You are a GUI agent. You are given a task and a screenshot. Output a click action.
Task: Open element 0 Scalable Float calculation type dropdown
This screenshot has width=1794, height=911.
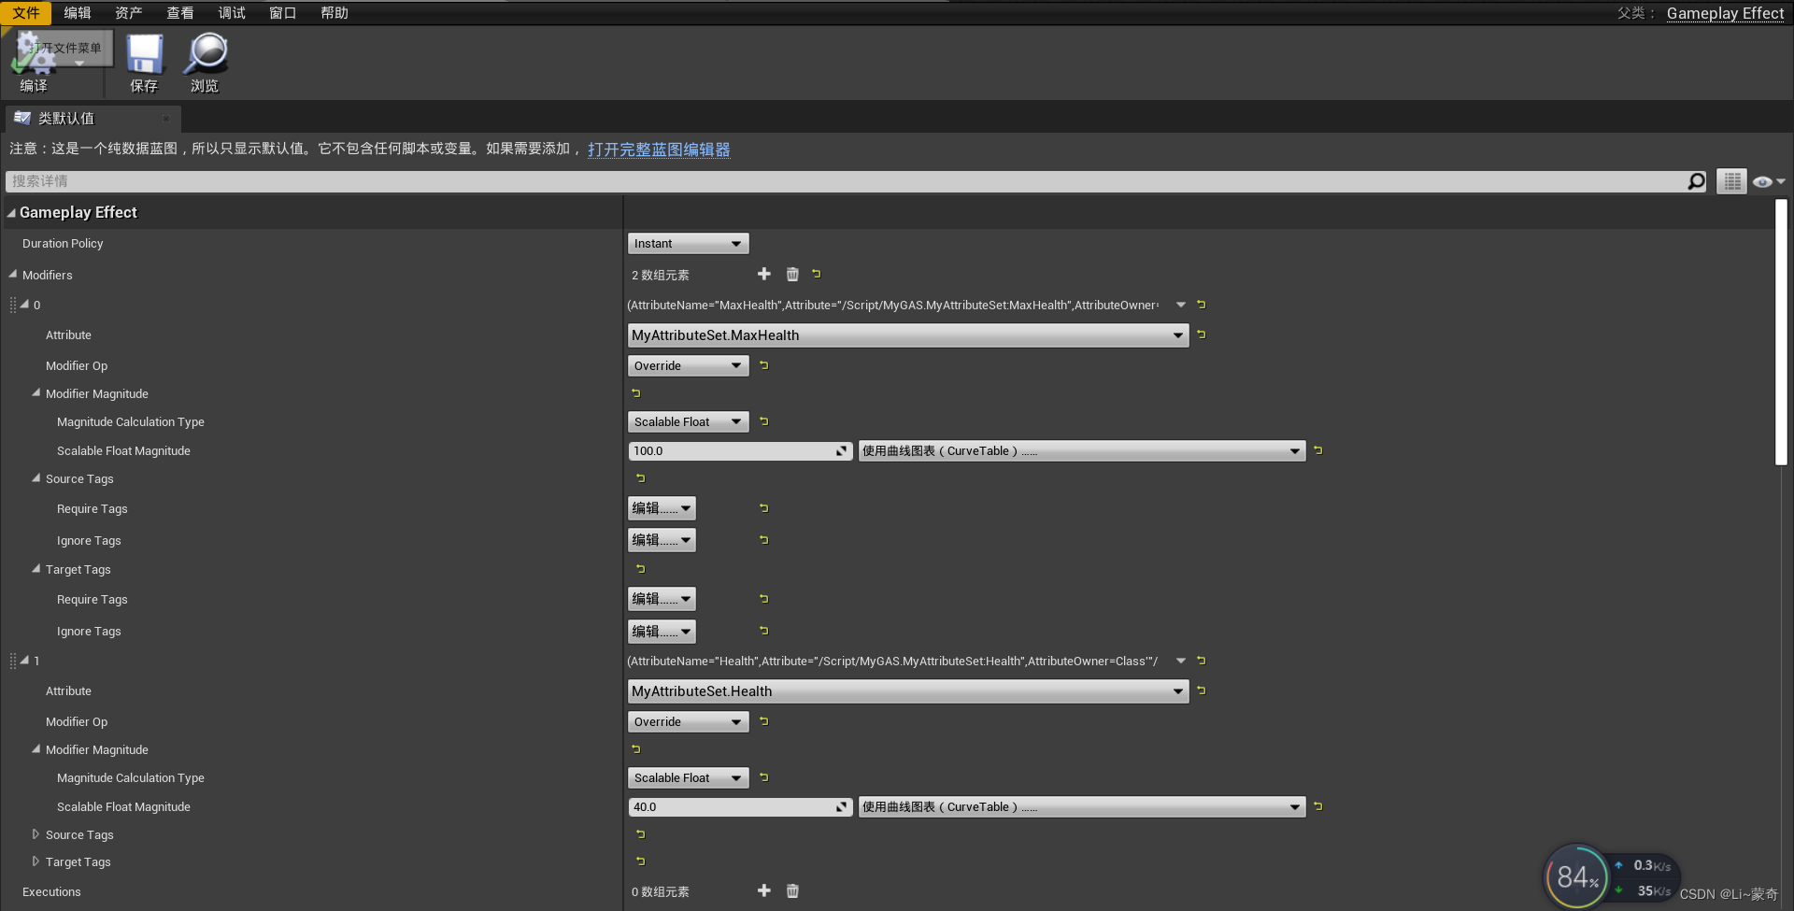(689, 422)
